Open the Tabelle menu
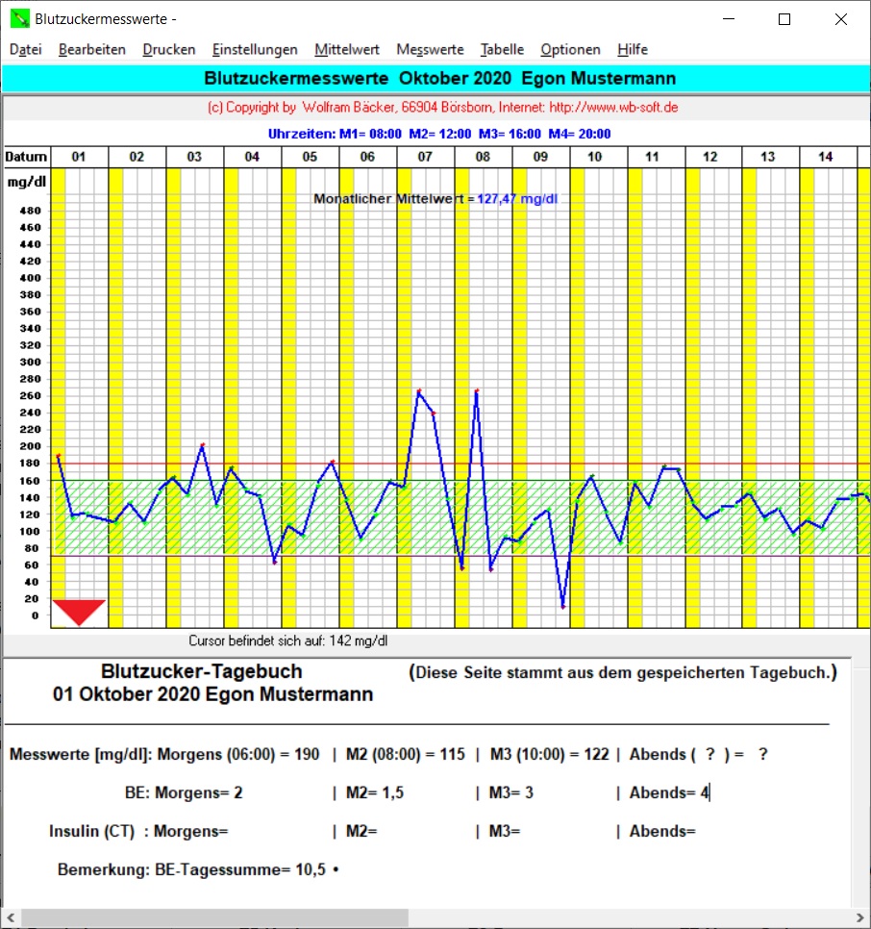The height and width of the screenshot is (929, 871). [502, 50]
